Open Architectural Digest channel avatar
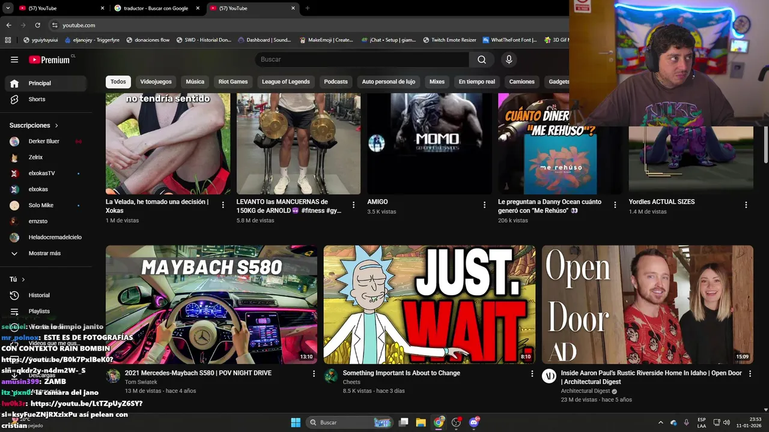 point(549,376)
